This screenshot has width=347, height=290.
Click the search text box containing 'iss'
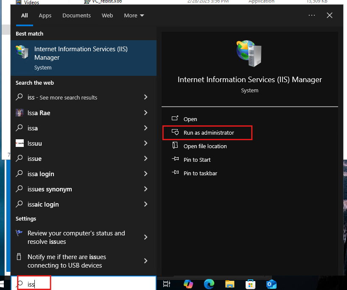84,284
